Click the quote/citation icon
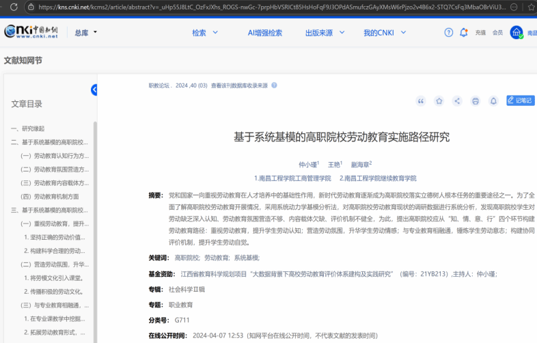The image size is (537, 343). [421, 101]
